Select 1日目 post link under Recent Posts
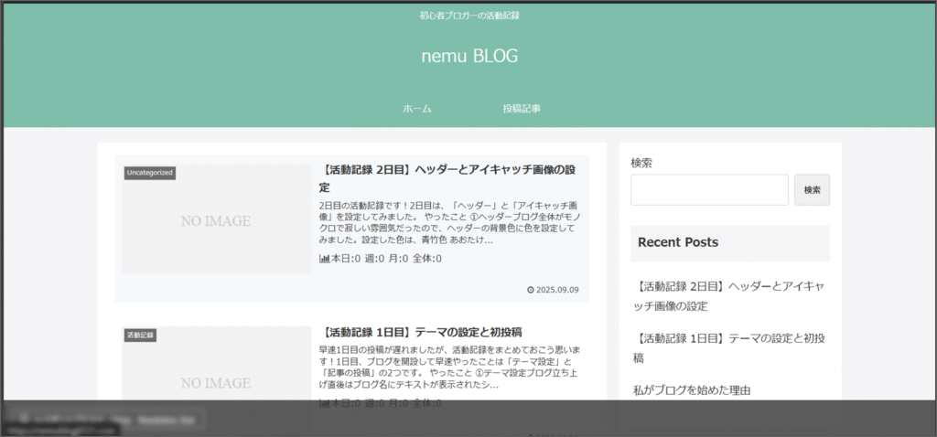The width and height of the screenshot is (937, 437). 729,347
